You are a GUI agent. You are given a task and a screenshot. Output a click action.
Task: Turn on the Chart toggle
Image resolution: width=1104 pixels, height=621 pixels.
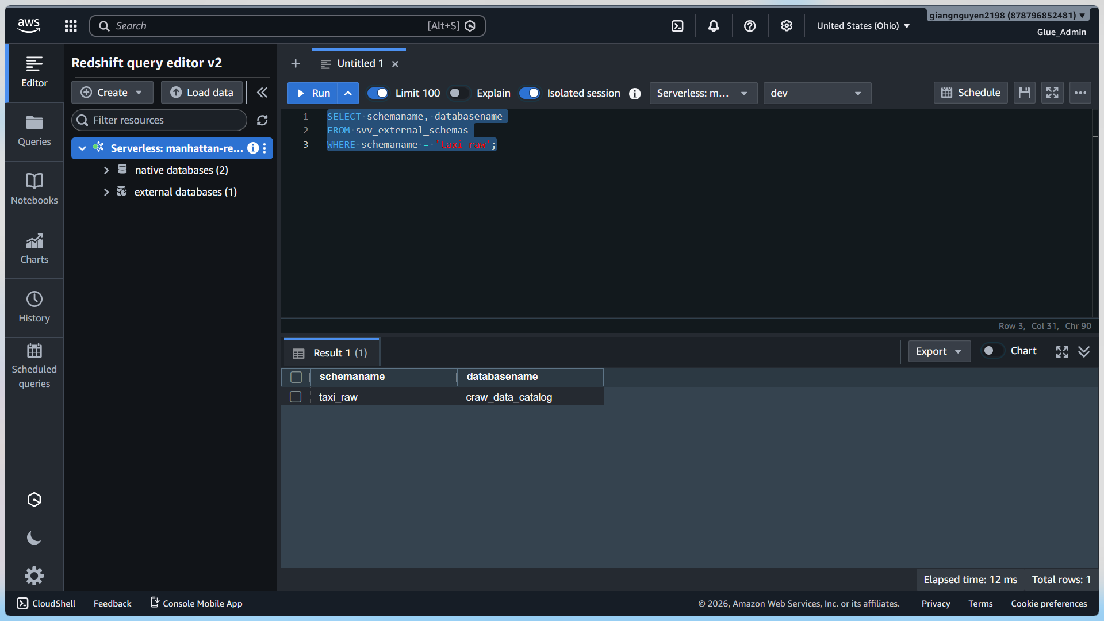tap(992, 351)
